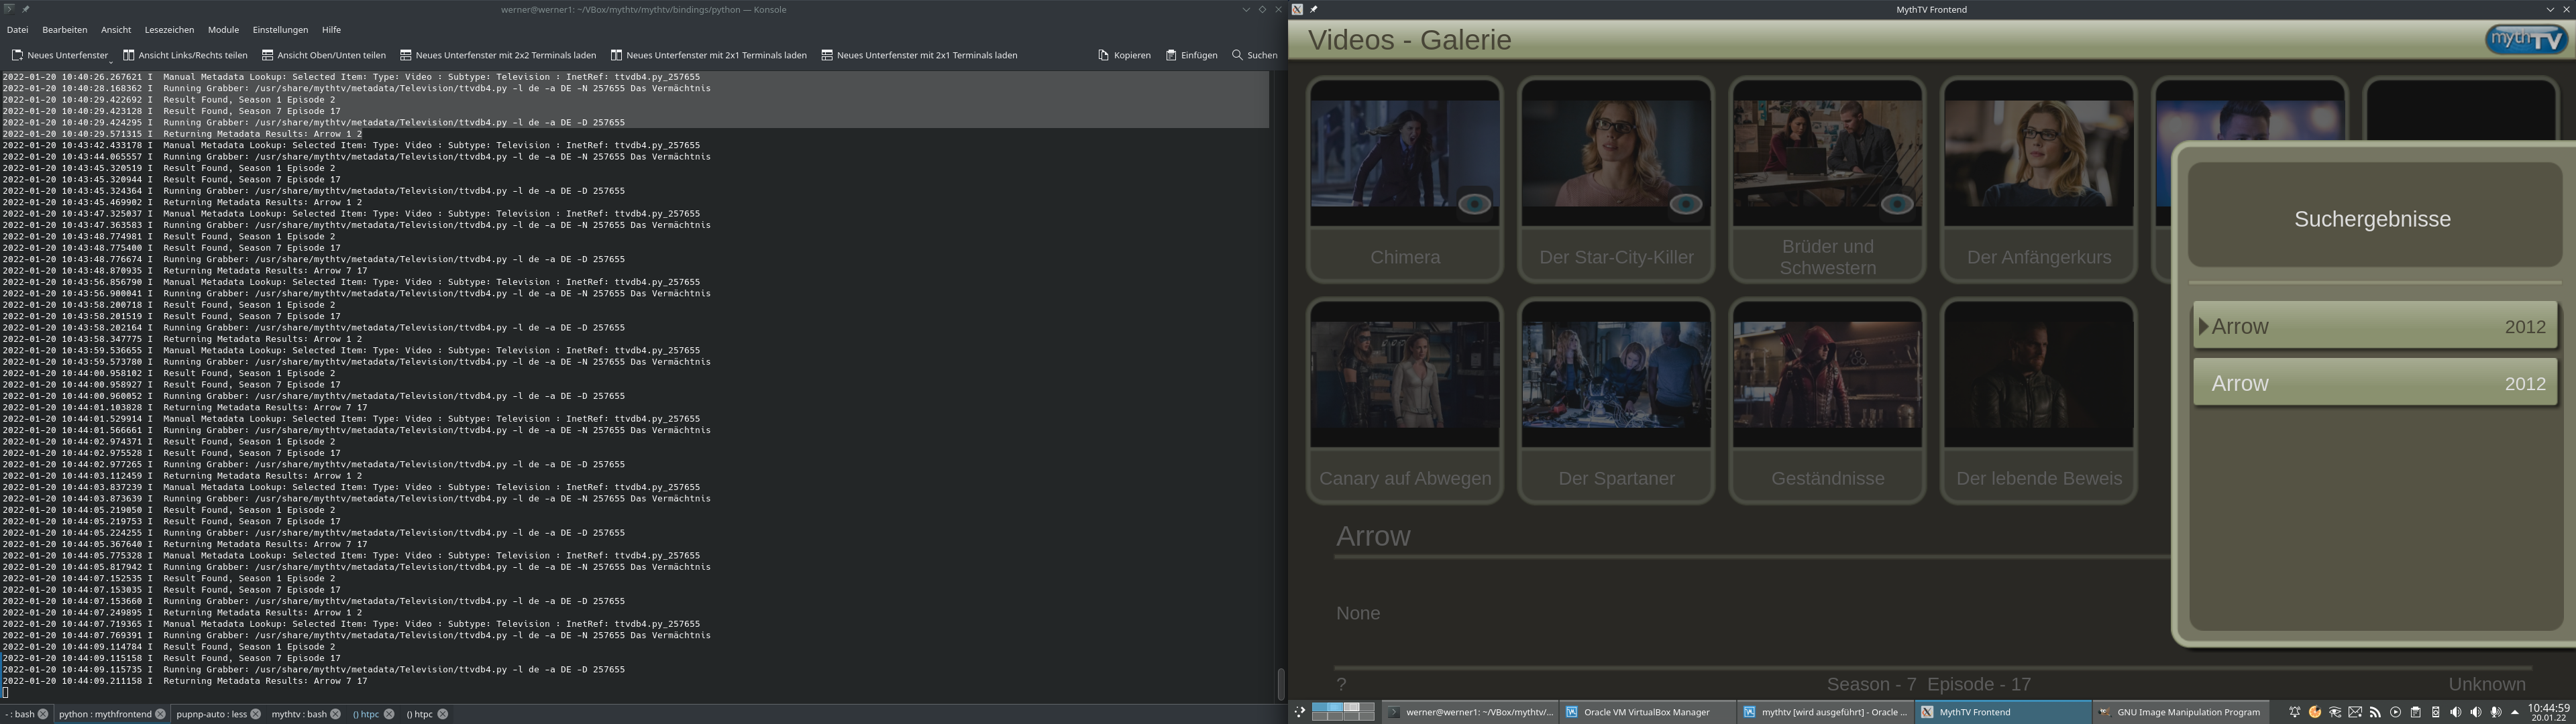Image resolution: width=2576 pixels, height=724 pixels.
Task: Switch to pupnp-auto : less tab
Action: point(211,714)
